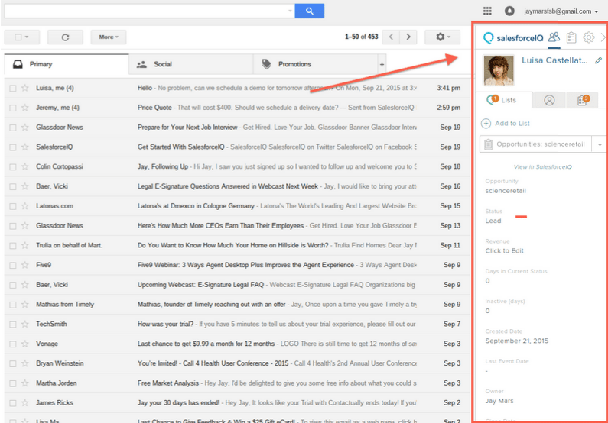Star the Latonas.com email
608x423 pixels.
(25, 206)
